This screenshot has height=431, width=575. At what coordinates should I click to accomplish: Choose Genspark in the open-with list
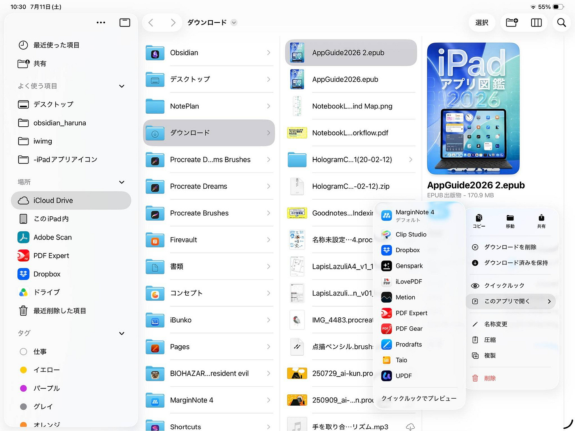[419, 266]
